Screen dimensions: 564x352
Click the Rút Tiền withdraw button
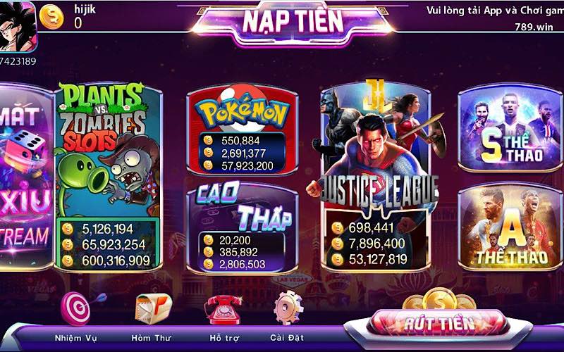tap(439, 323)
